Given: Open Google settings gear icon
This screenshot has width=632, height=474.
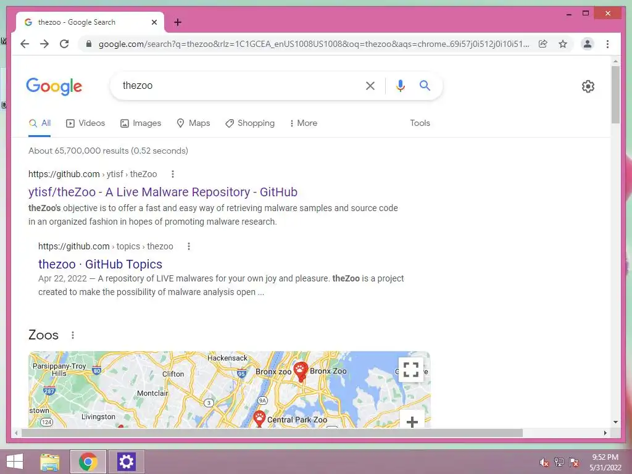Looking at the screenshot, I should coord(588,86).
